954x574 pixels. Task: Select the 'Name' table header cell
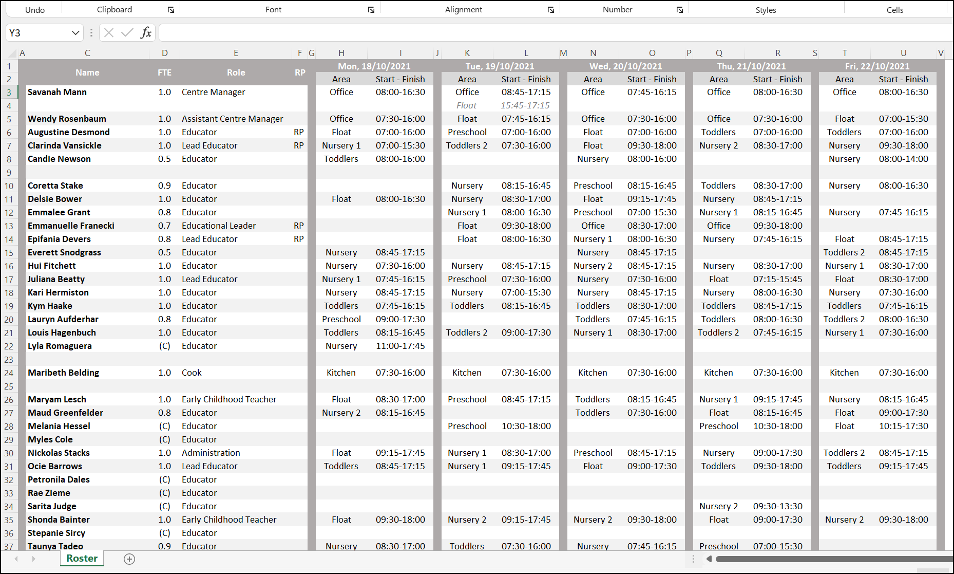[x=87, y=72]
